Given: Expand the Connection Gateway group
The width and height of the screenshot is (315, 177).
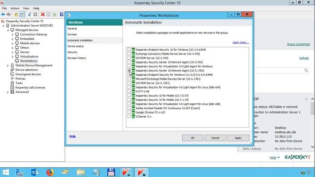Looking at the screenshot, I should (x=12, y=34).
